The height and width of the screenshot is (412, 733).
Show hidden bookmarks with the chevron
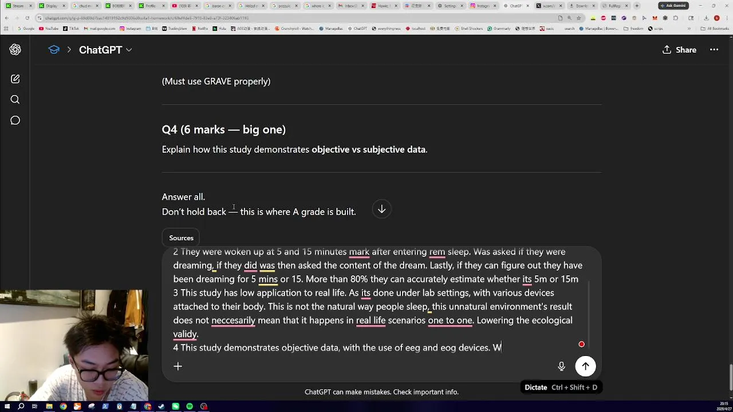tap(689, 29)
